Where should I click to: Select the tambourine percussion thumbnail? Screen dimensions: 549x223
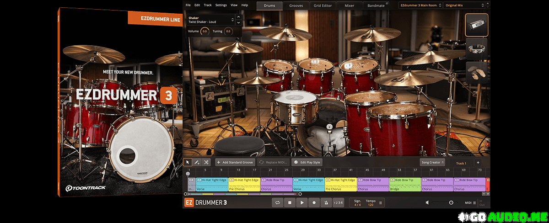coord(476,49)
